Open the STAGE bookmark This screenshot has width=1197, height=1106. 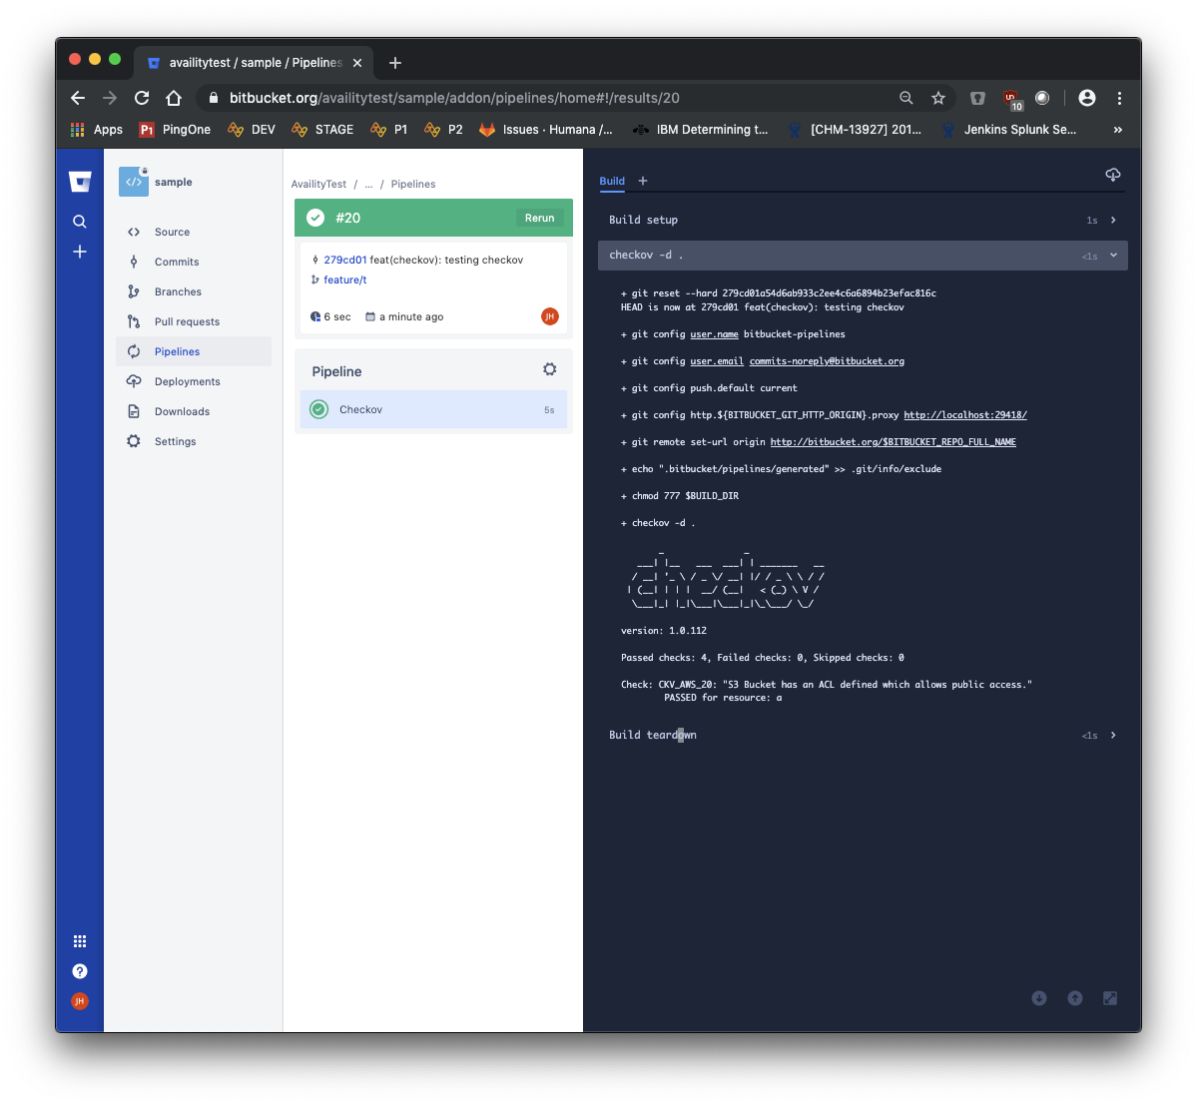pos(322,130)
